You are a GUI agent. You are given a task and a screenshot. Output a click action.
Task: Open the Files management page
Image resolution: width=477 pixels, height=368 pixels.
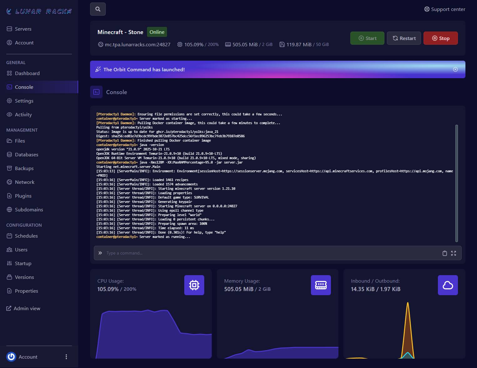20,141
